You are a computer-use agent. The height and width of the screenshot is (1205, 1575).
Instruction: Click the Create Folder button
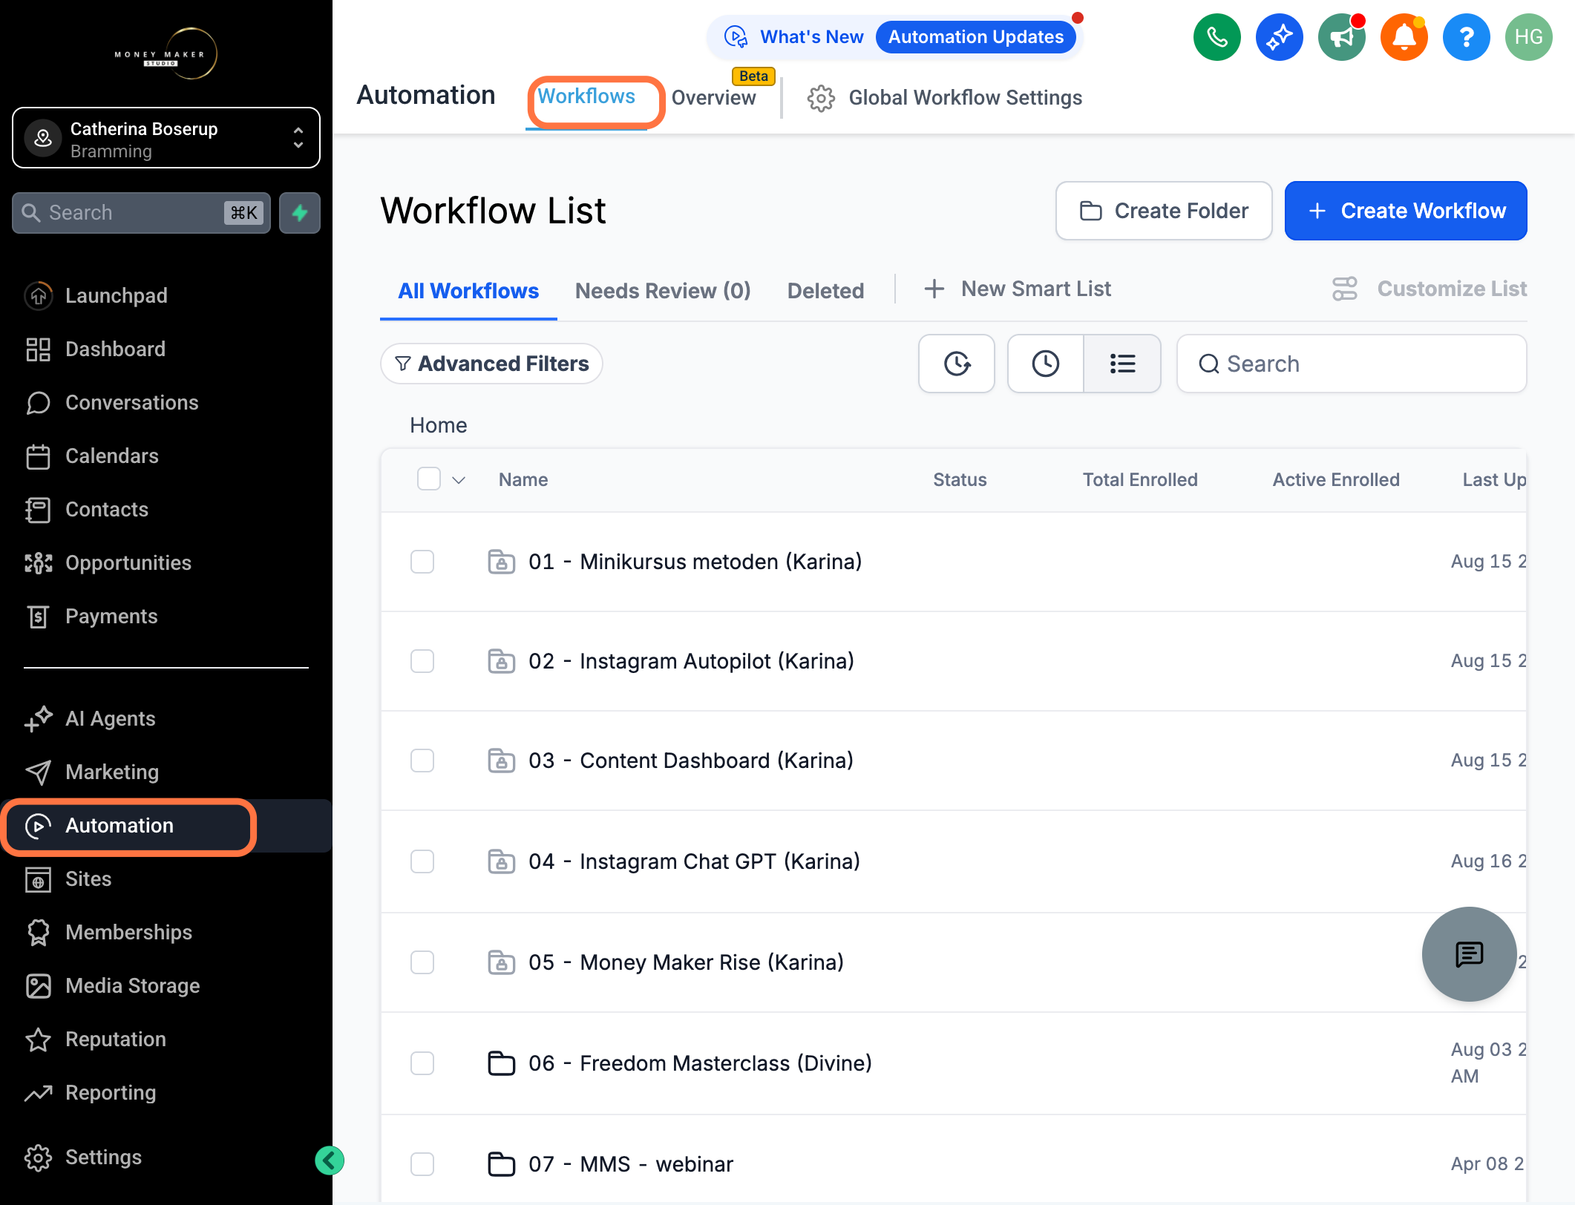(1164, 211)
